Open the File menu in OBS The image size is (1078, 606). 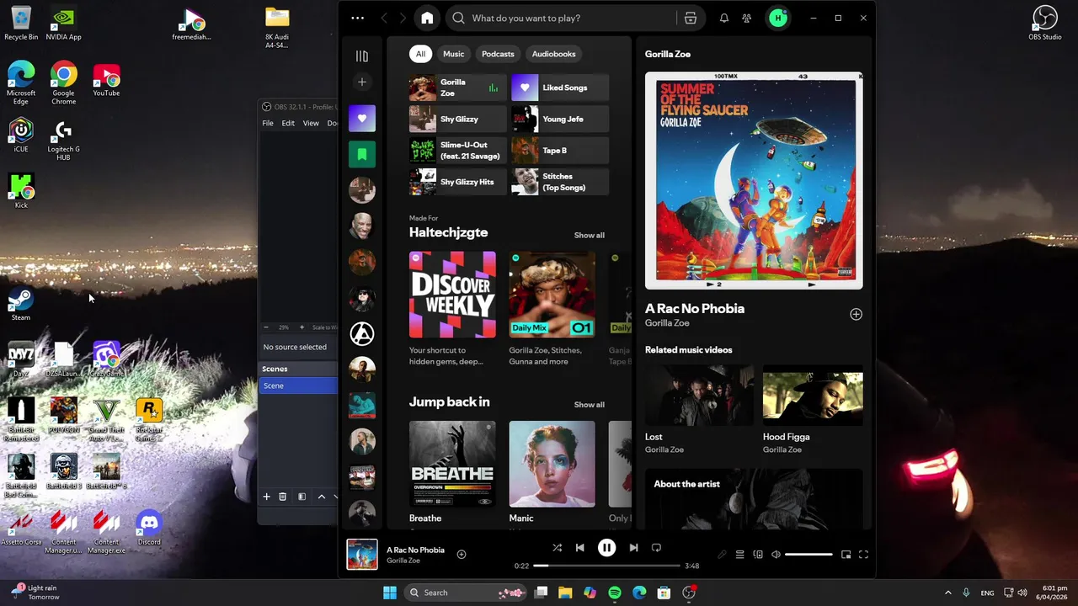click(x=268, y=124)
